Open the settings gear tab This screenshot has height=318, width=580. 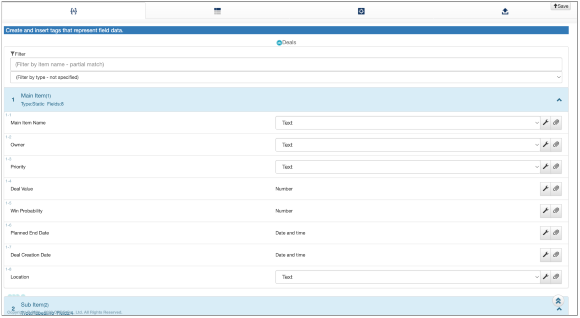[x=361, y=11]
